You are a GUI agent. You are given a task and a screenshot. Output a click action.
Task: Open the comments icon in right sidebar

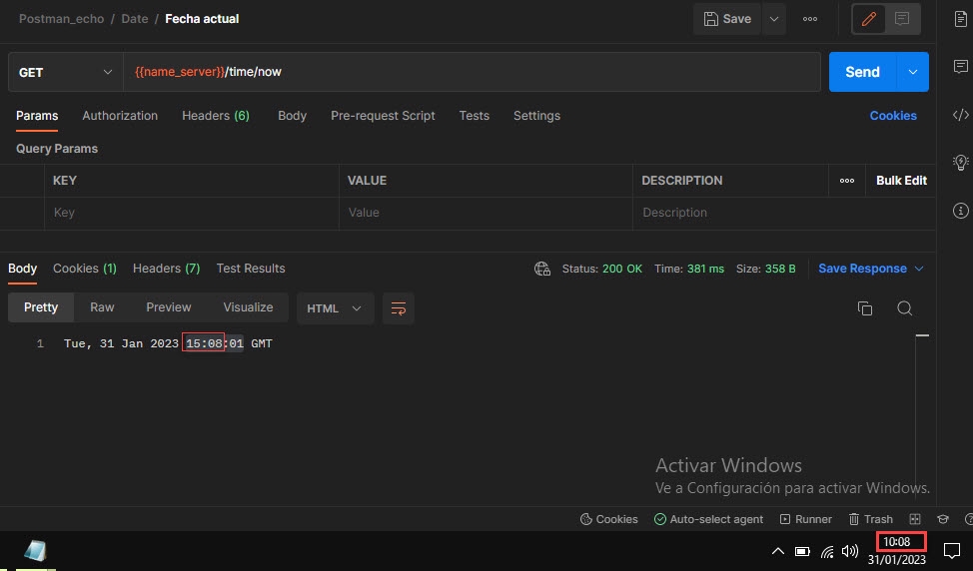tap(961, 67)
